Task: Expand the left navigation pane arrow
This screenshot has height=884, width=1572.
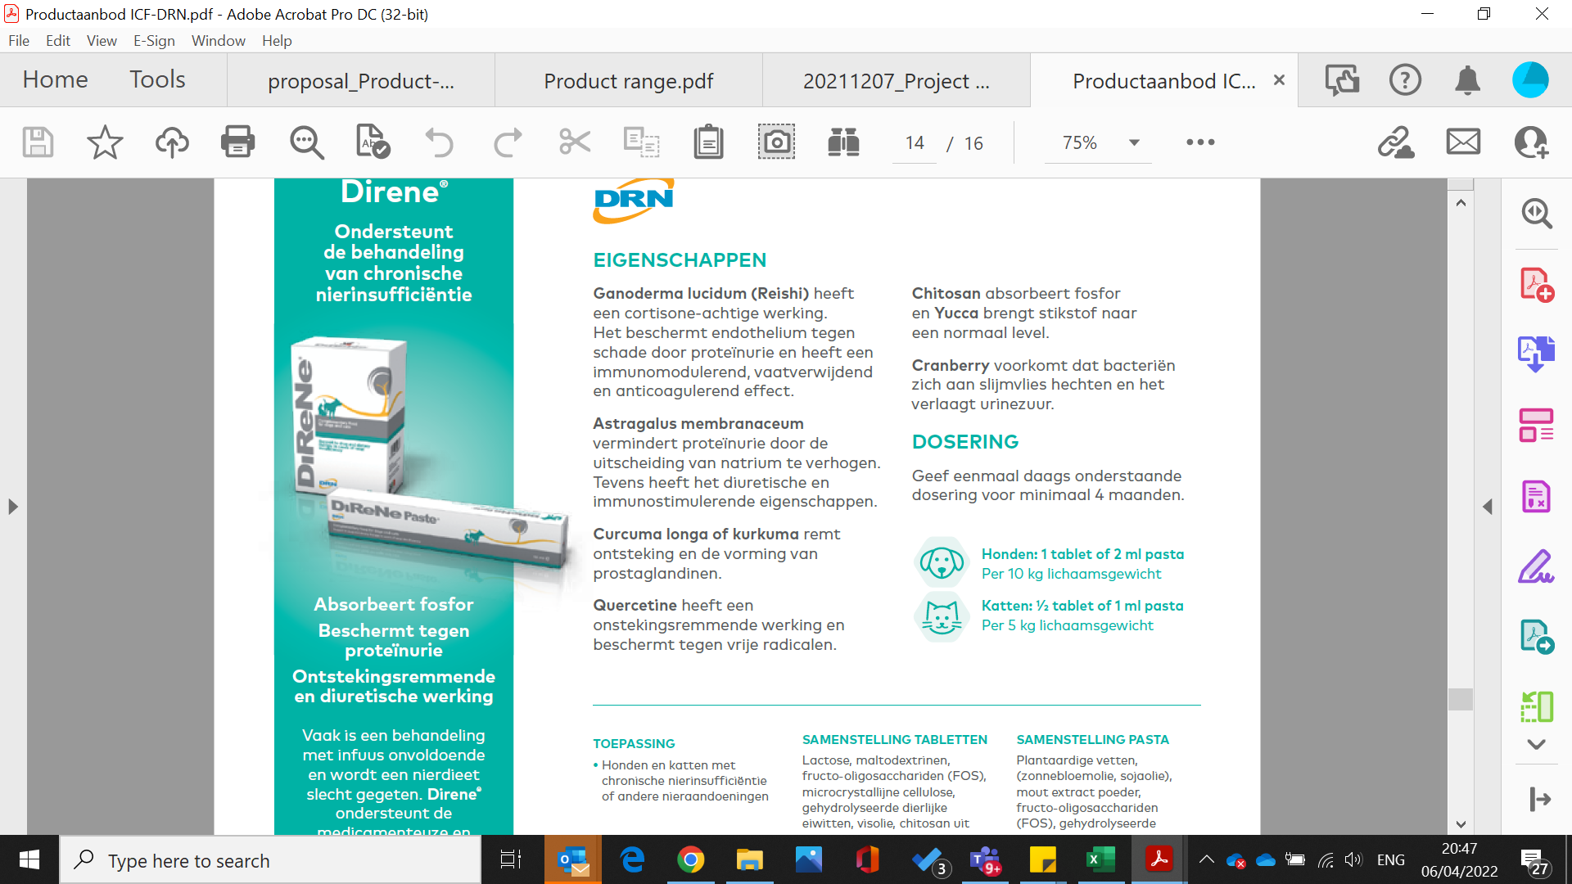Action: (13, 507)
